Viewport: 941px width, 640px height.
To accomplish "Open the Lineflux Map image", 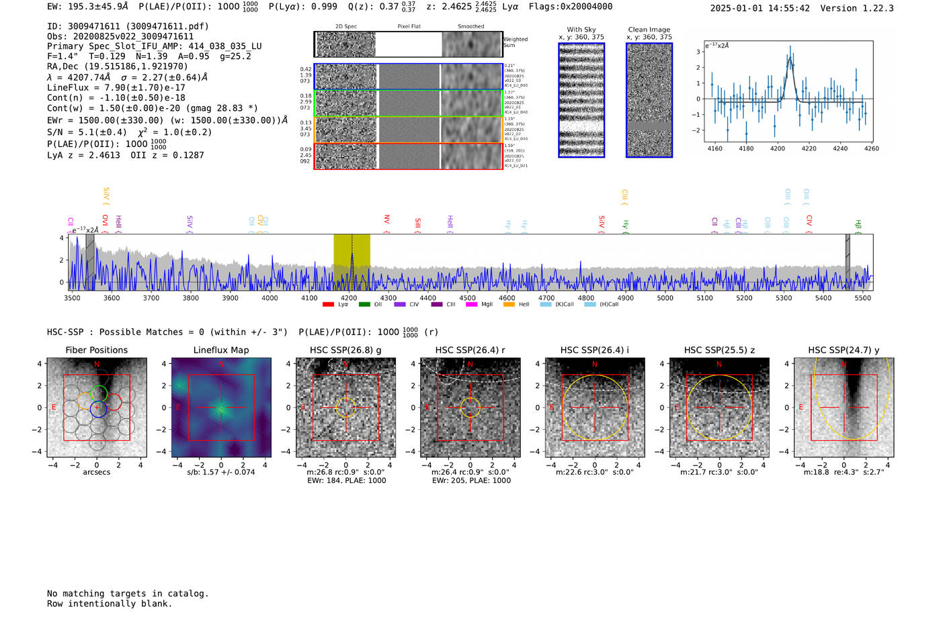I will coord(221,408).
